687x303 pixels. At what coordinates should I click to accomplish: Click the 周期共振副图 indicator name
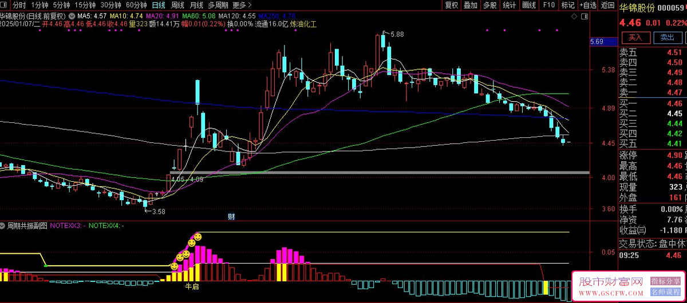[27, 226]
